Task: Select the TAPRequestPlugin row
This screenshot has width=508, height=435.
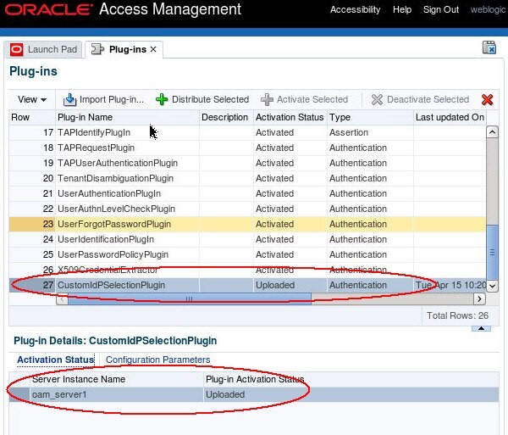Action: point(247,148)
